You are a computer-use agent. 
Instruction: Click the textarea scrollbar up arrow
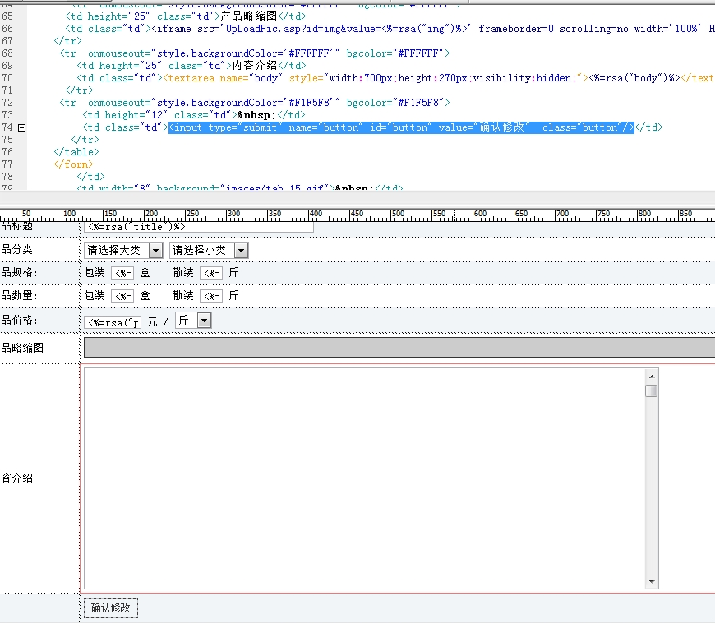point(652,376)
